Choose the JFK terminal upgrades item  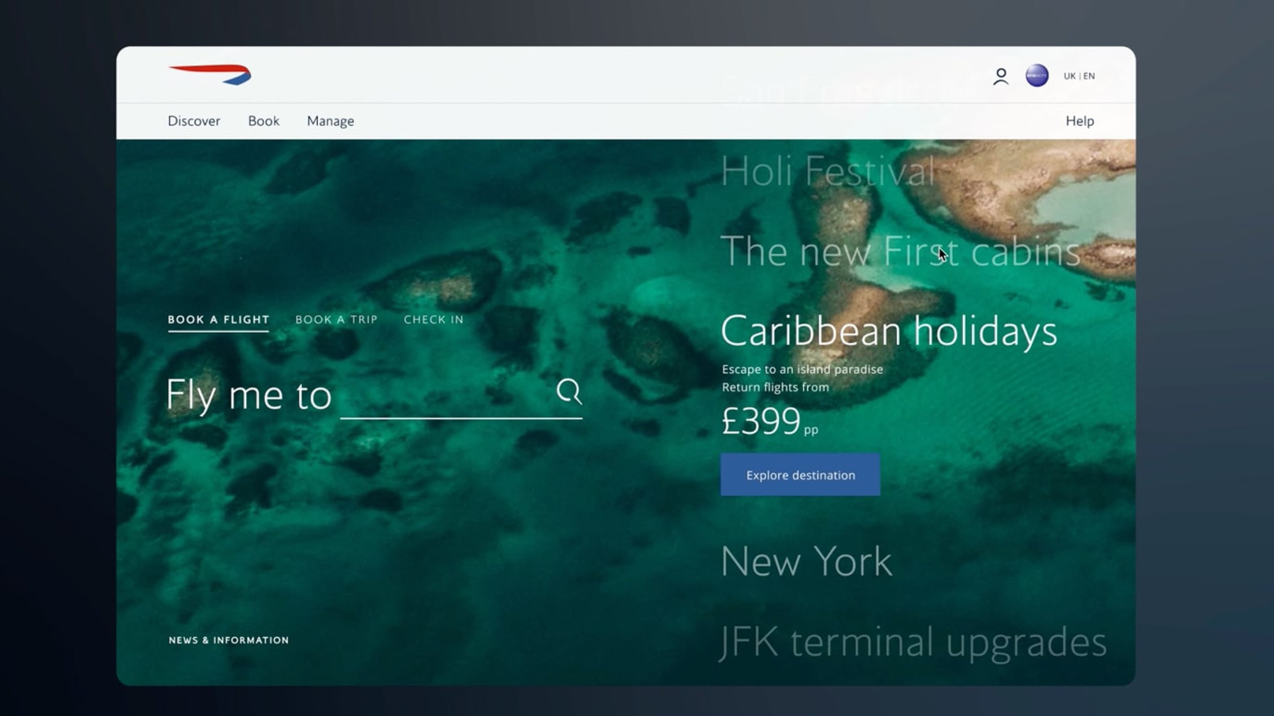point(913,641)
